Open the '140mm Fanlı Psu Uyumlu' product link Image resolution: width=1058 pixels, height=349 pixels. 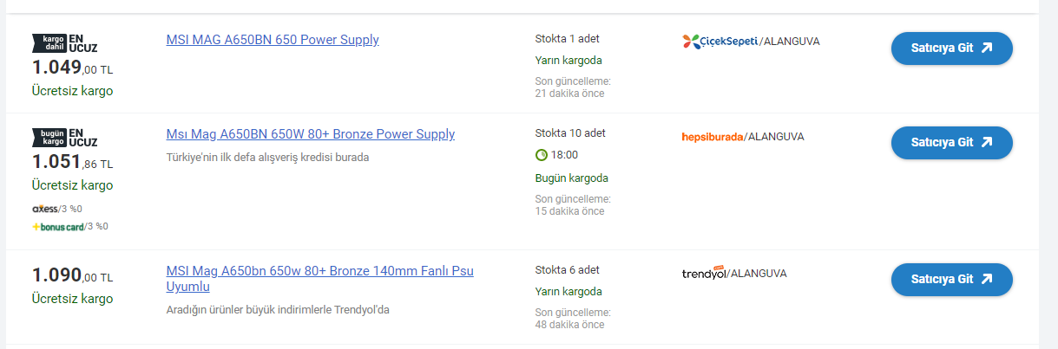[319, 278]
